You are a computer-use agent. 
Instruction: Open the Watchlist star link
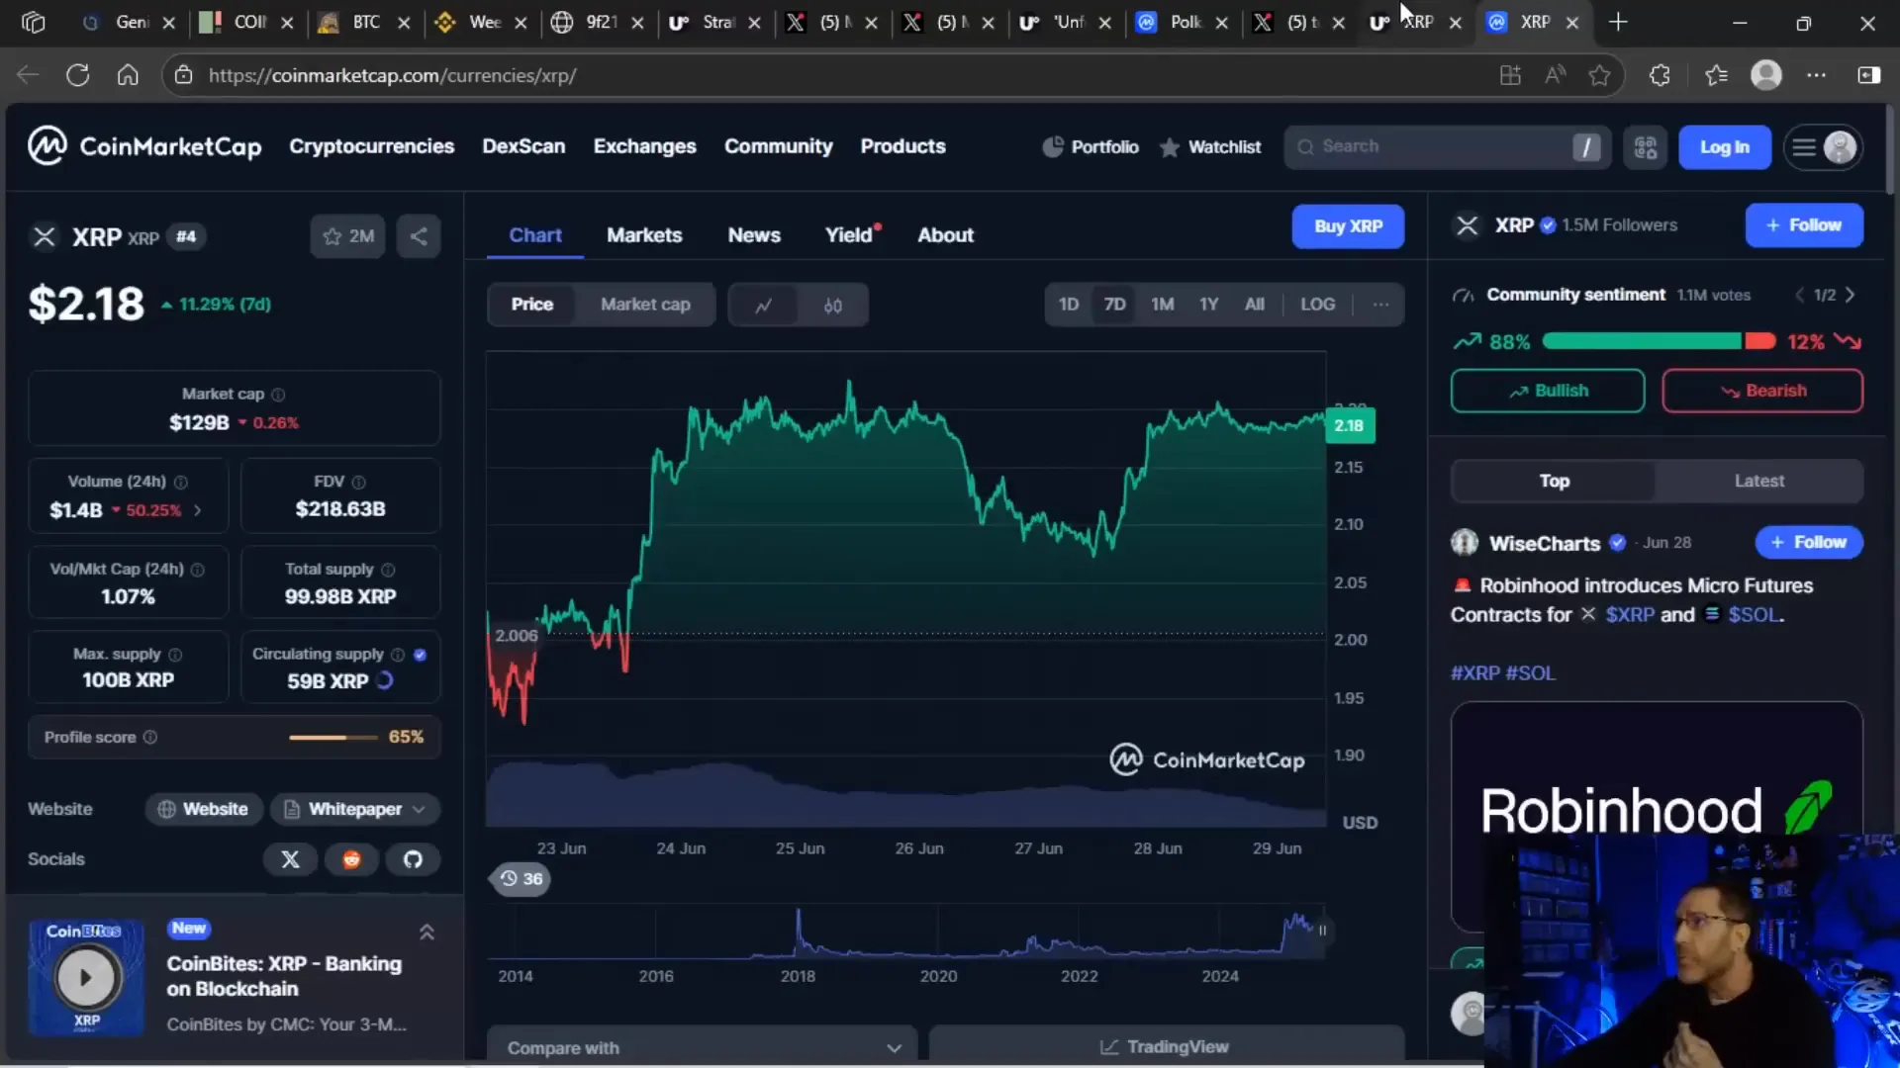click(1210, 146)
